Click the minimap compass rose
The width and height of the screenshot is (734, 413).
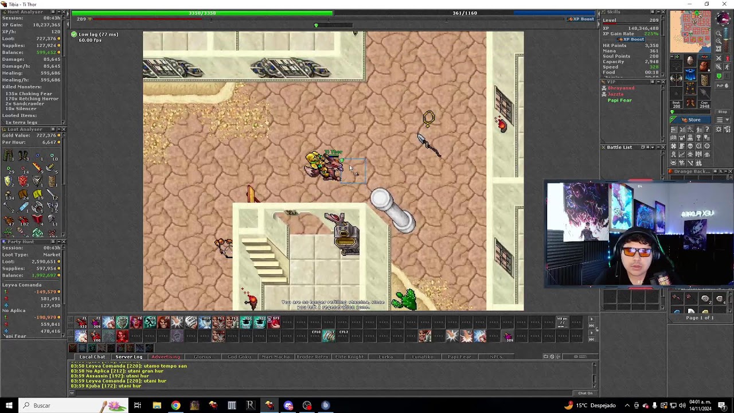click(724, 18)
